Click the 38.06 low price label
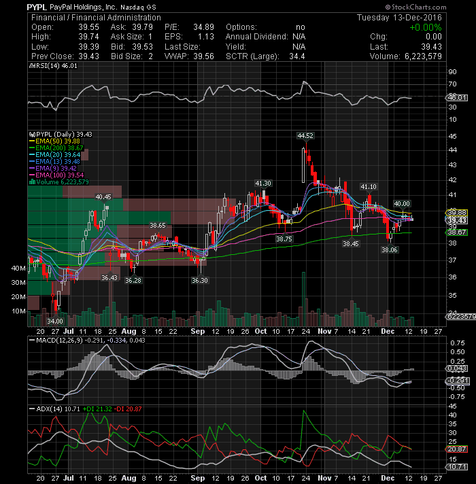 (389, 250)
